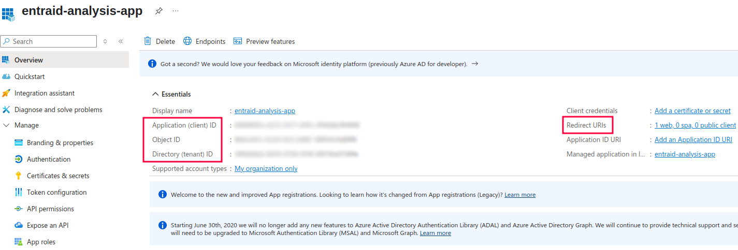Viewport: 738px width, 250px height.
Task: Go to API permissions menu item
Action: [50, 209]
